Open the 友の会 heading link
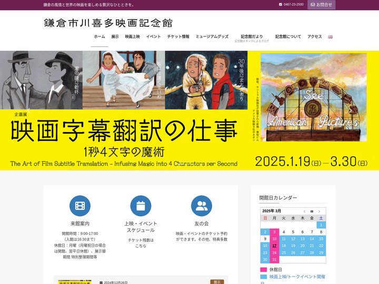 tap(201, 224)
